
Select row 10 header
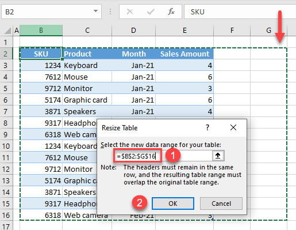tap(6, 146)
